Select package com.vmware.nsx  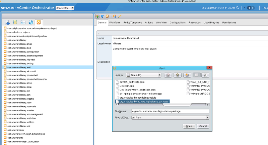pos(15,130)
